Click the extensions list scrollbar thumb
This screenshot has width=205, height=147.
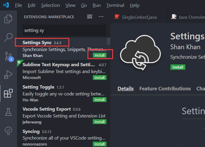pos(108,41)
